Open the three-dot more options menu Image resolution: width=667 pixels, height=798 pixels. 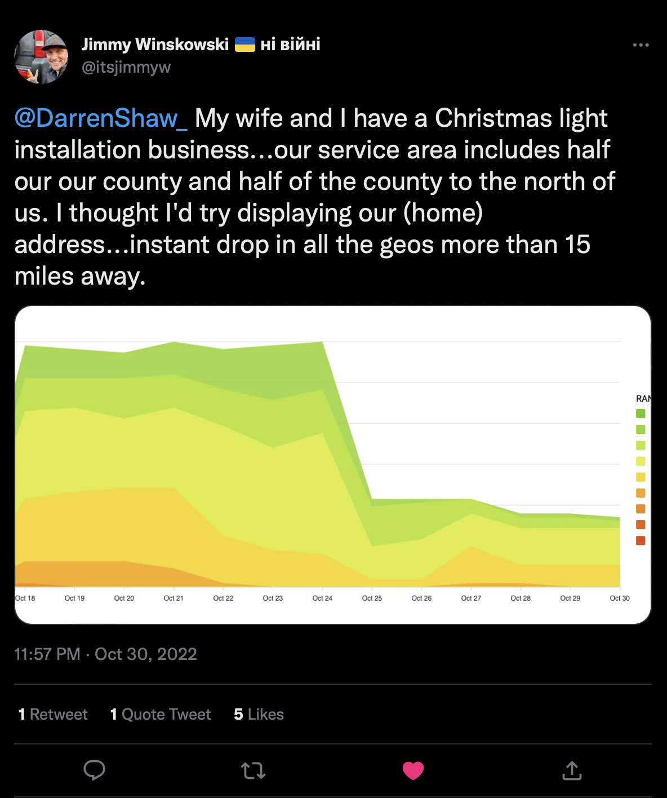[641, 45]
